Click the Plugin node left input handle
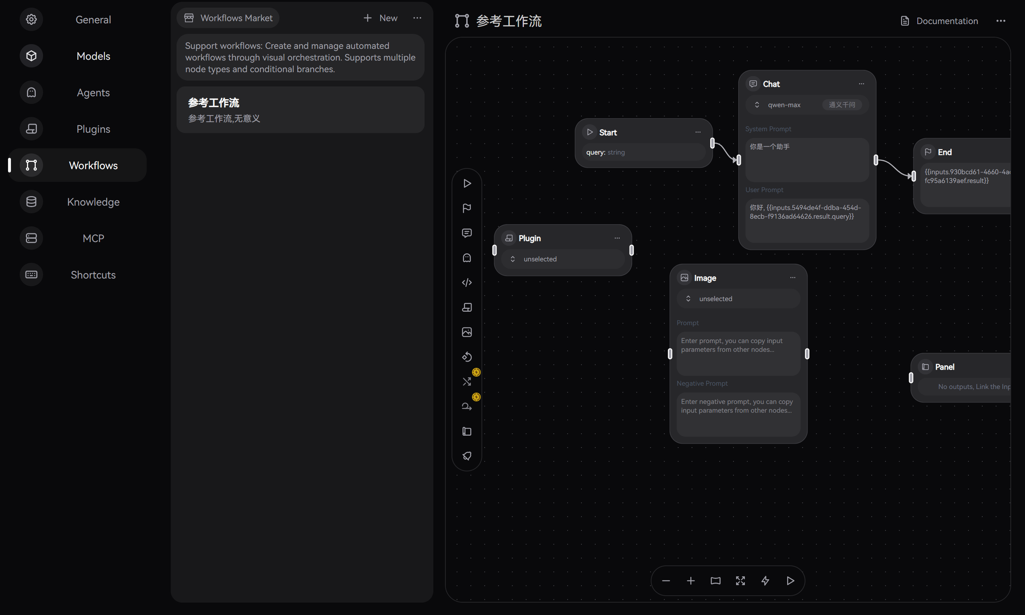This screenshot has height=615, width=1025. click(494, 250)
